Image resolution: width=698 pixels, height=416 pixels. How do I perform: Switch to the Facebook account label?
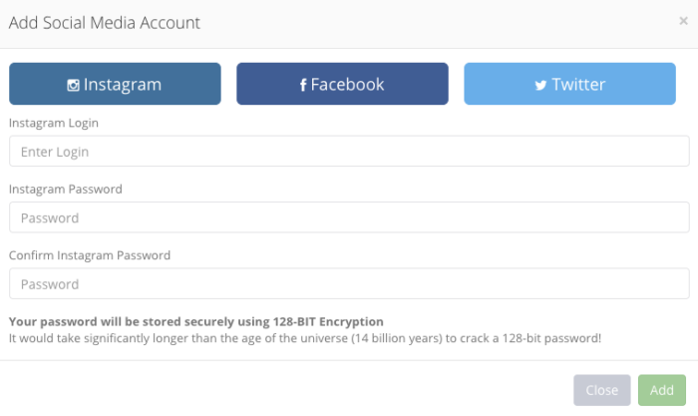pos(347,85)
